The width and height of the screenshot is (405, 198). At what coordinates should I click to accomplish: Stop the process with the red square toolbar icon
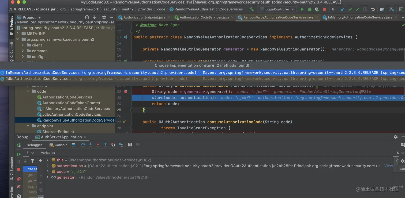(x=325, y=9)
